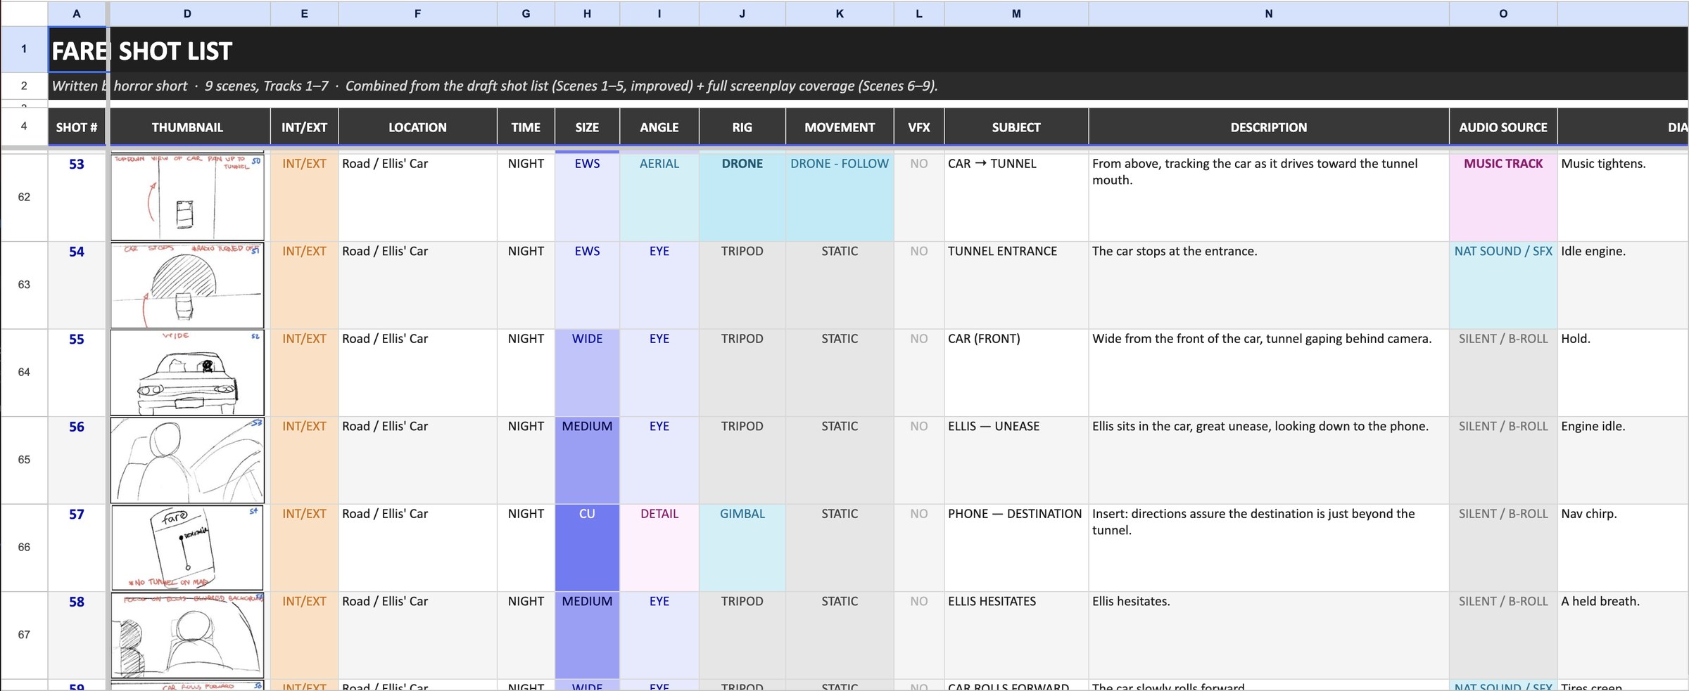Click the FARE SHOT LIST title cell
This screenshot has height=691, width=1689.
click(77, 50)
